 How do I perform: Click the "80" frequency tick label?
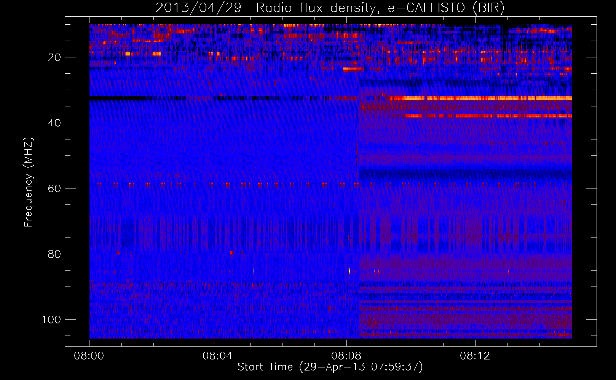point(55,254)
